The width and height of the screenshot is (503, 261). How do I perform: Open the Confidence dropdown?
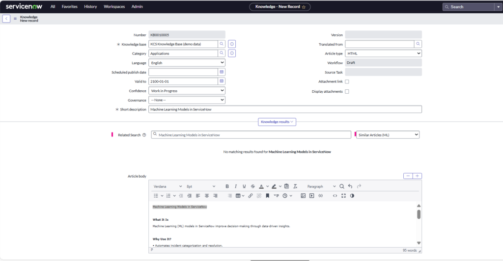click(187, 91)
